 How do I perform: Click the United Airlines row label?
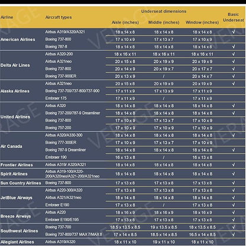click(x=15, y=116)
